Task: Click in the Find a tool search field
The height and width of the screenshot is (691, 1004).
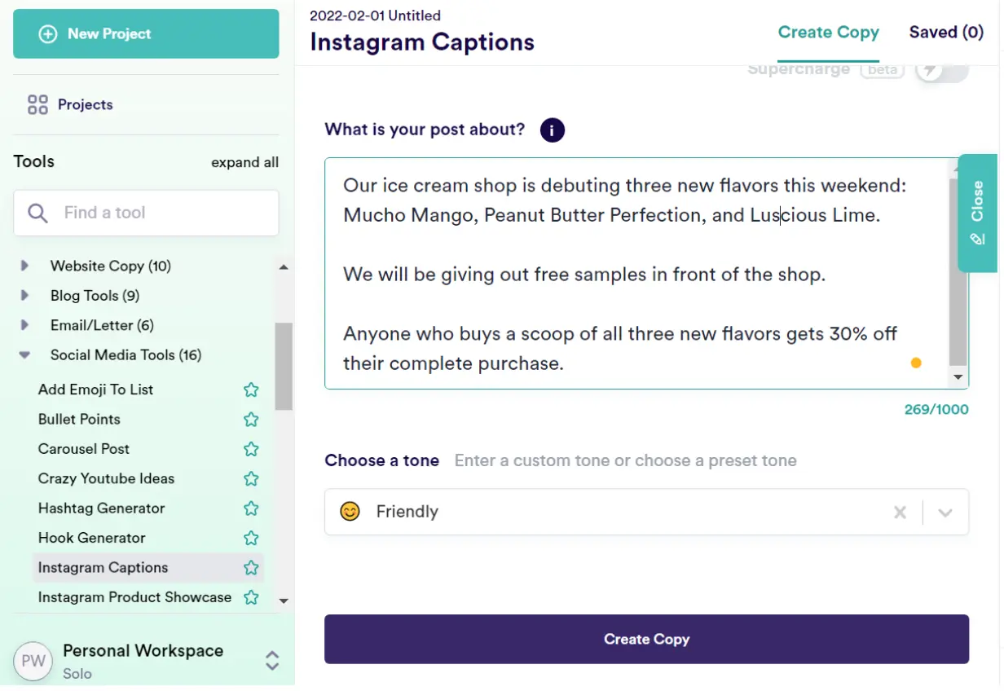Action: [x=155, y=213]
